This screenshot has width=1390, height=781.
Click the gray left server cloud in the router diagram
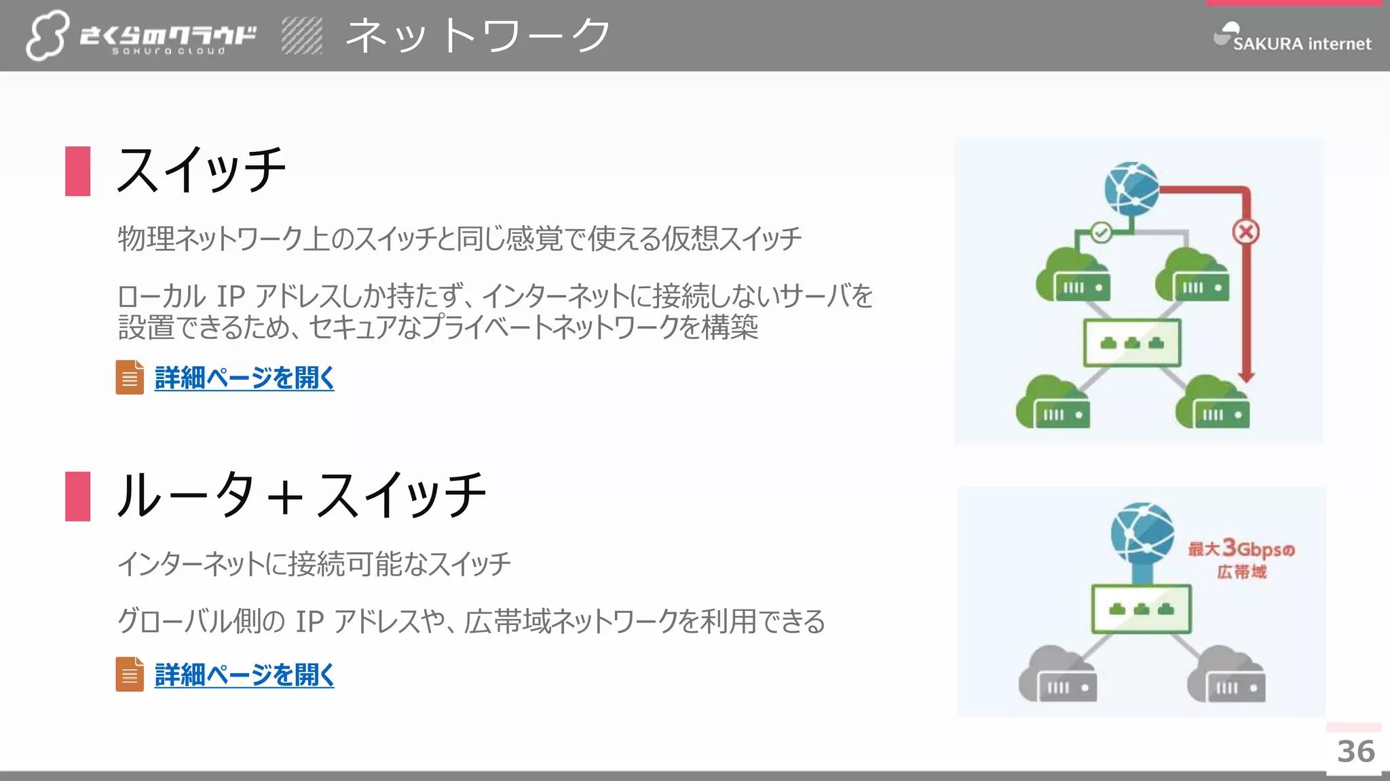[x=1057, y=674]
